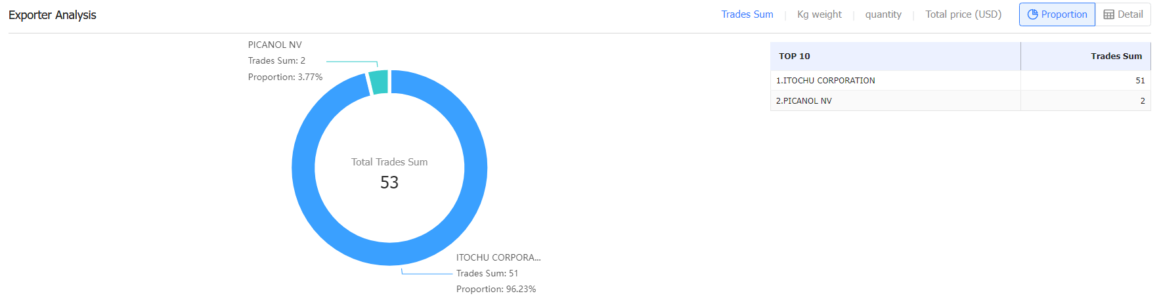Click the Total Trades Sum center value 53
Screen dimensions: 1159x302
[389, 183]
